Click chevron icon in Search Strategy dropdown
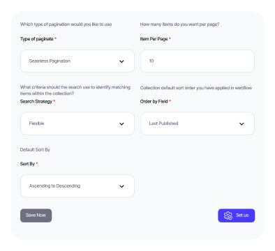275x251 pixels. point(121,124)
